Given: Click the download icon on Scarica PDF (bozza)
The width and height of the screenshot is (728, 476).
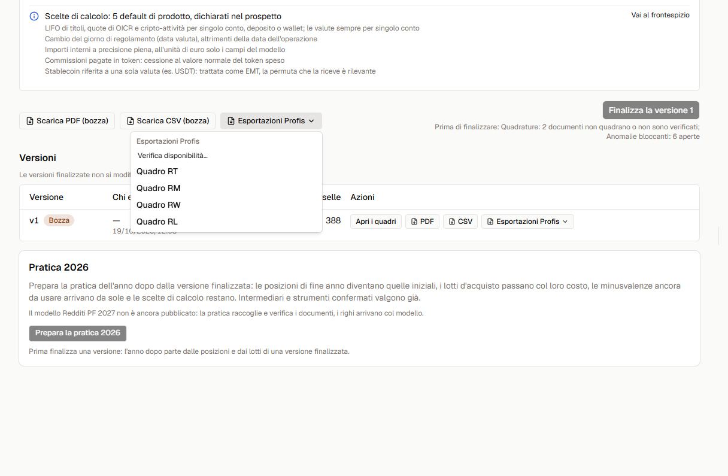Looking at the screenshot, I should pos(30,121).
